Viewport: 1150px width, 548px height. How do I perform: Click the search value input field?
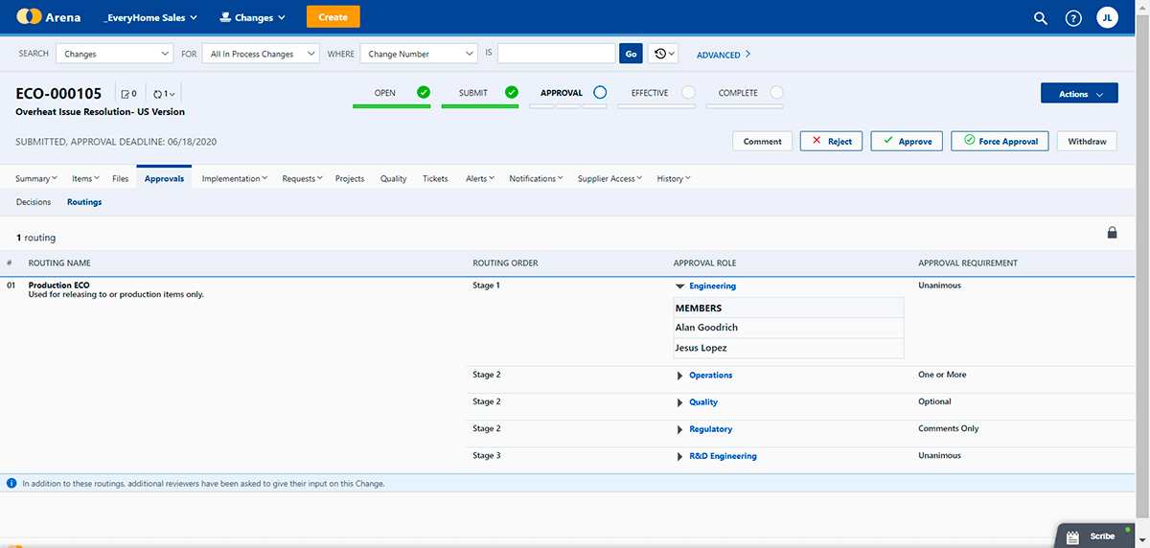[556, 55]
